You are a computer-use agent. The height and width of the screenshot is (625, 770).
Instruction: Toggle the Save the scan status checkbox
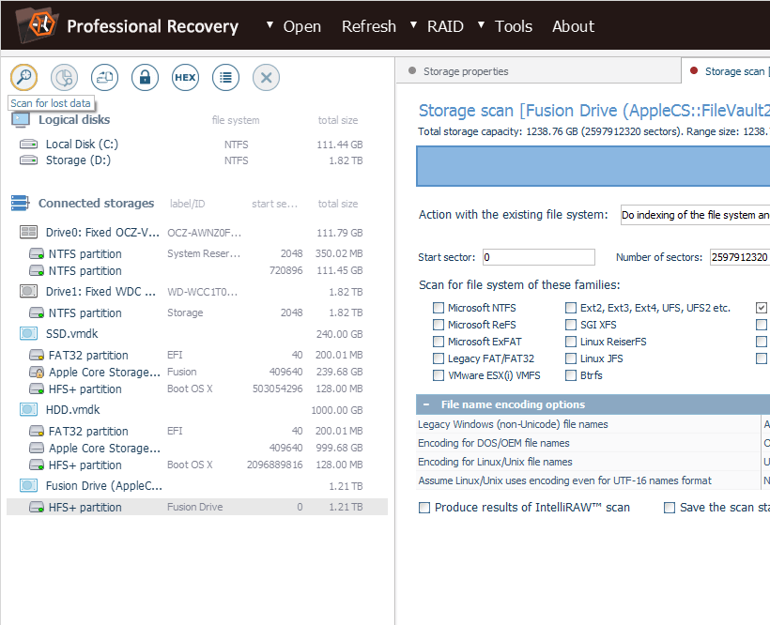click(x=670, y=508)
